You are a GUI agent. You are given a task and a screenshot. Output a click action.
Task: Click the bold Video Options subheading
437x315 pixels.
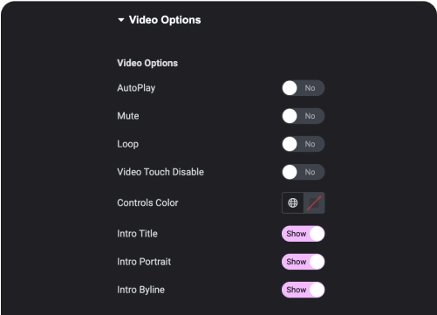[x=147, y=63]
